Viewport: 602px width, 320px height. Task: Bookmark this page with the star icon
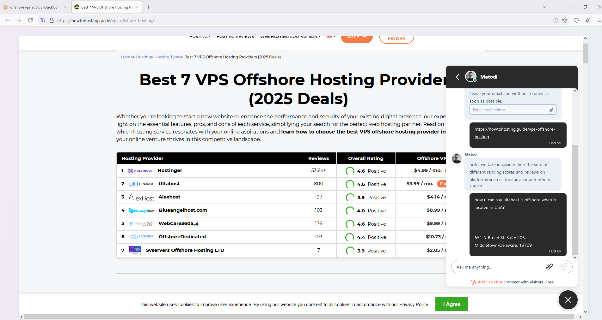tap(564, 20)
